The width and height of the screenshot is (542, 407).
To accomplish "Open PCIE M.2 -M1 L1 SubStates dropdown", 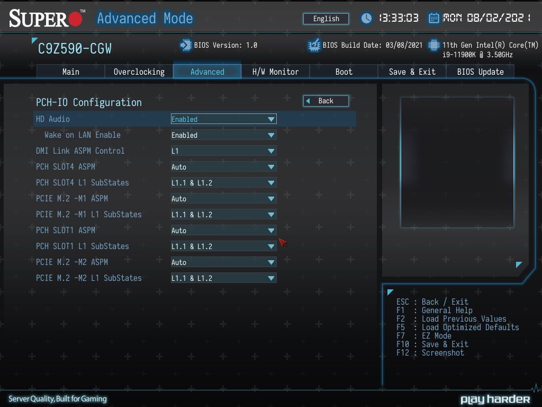I will click(x=224, y=215).
